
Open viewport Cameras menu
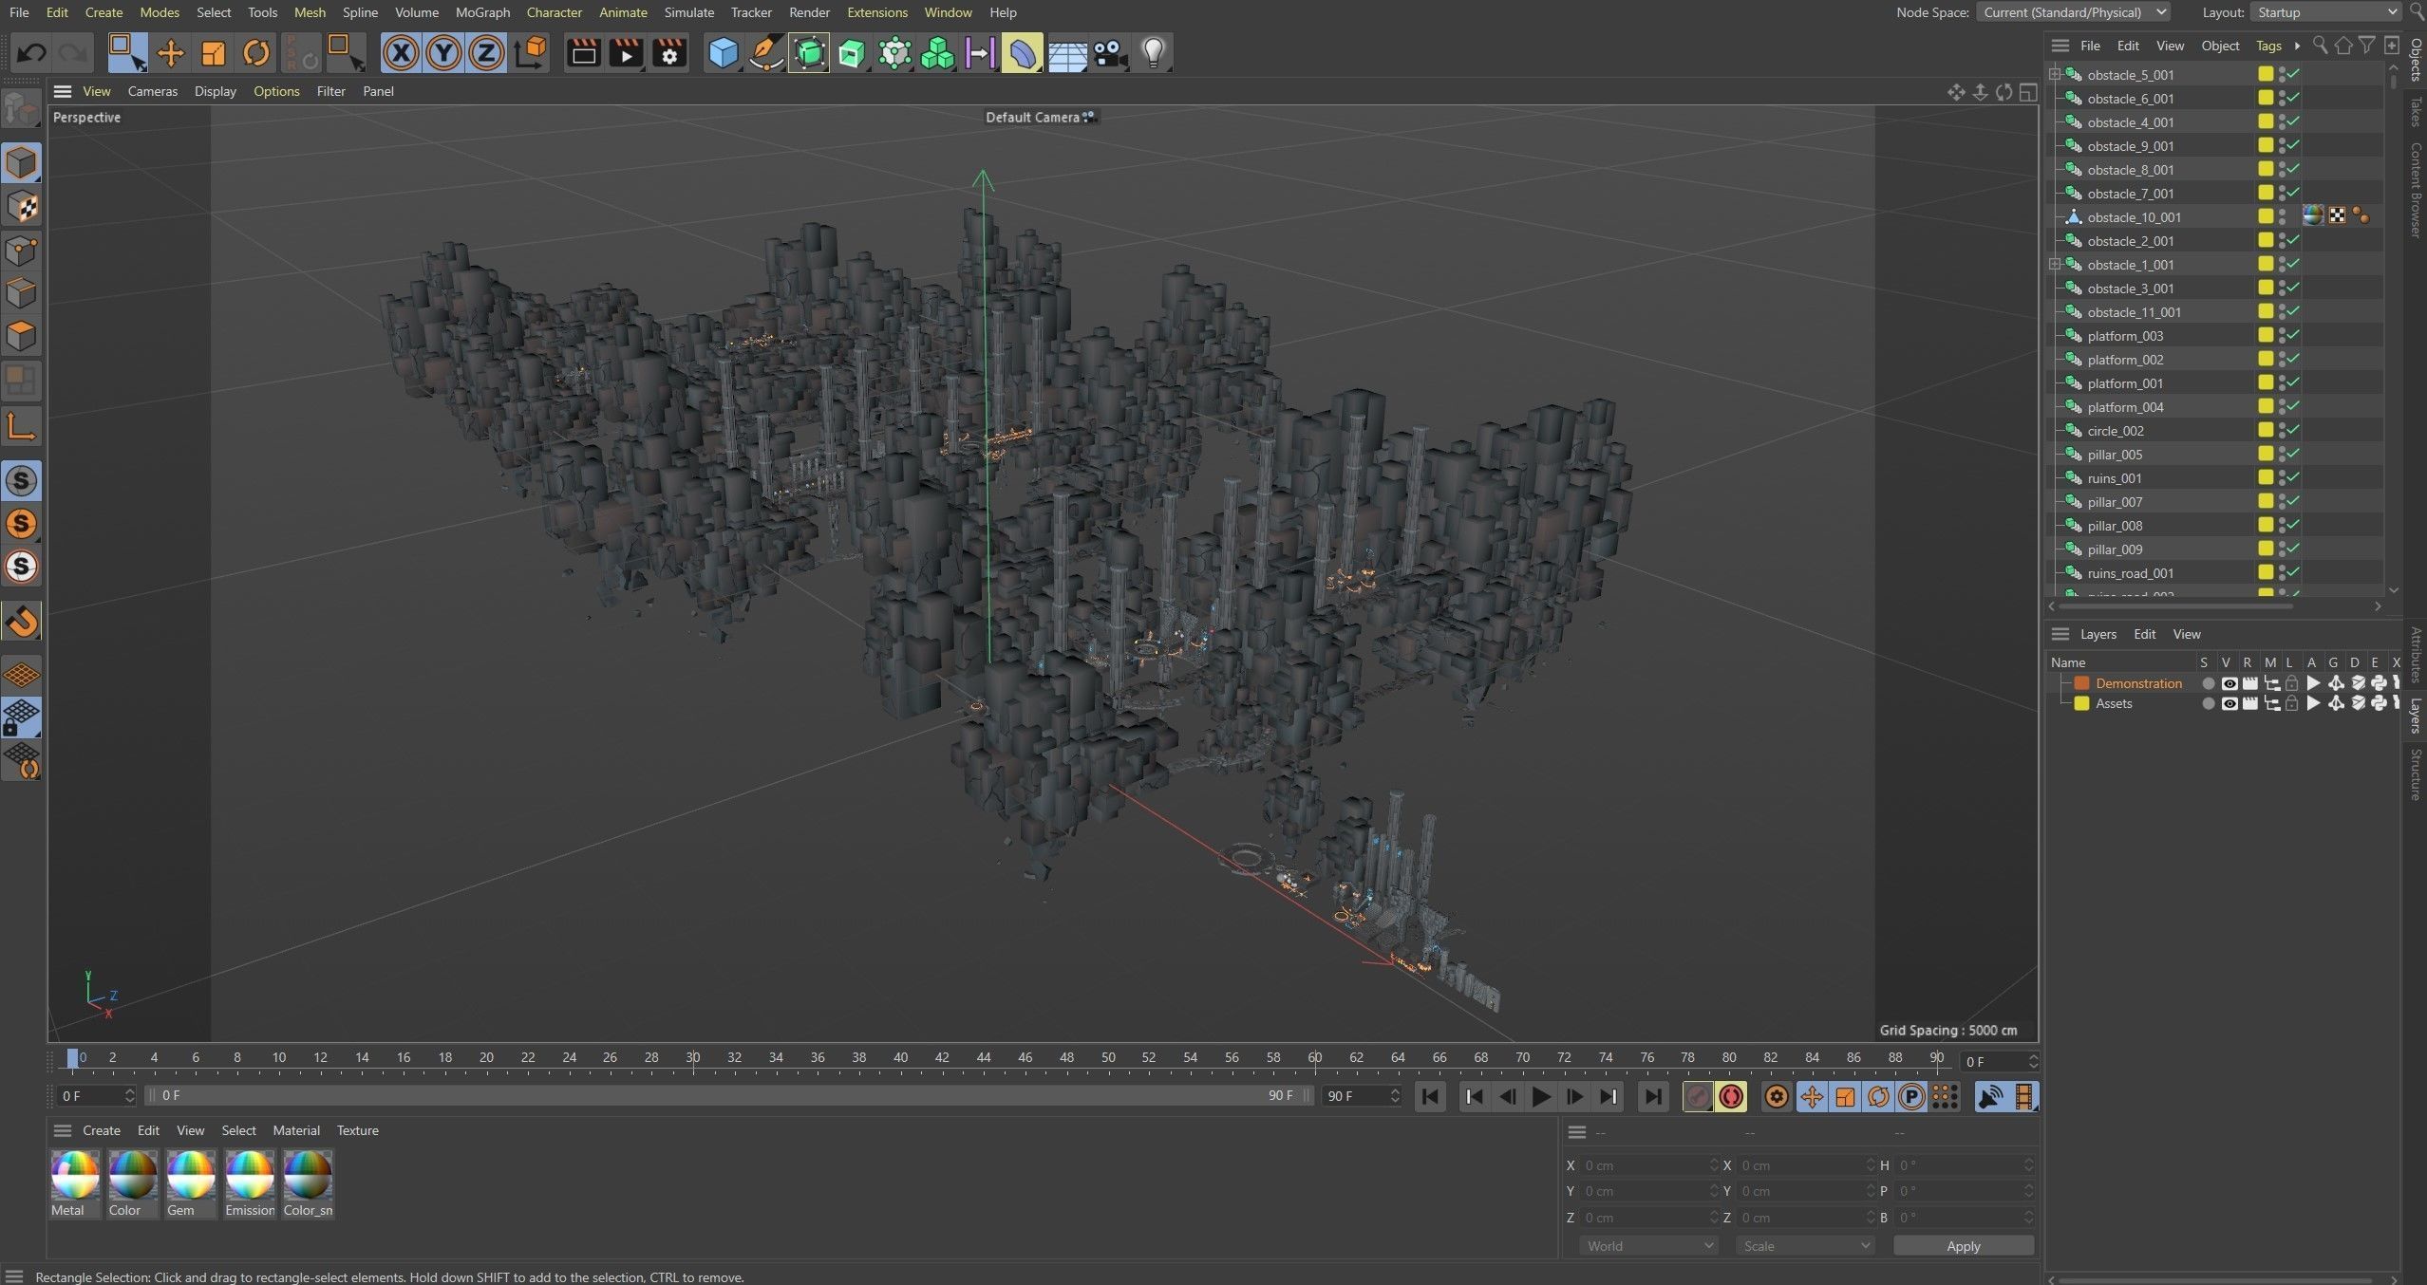click(152, 91)
